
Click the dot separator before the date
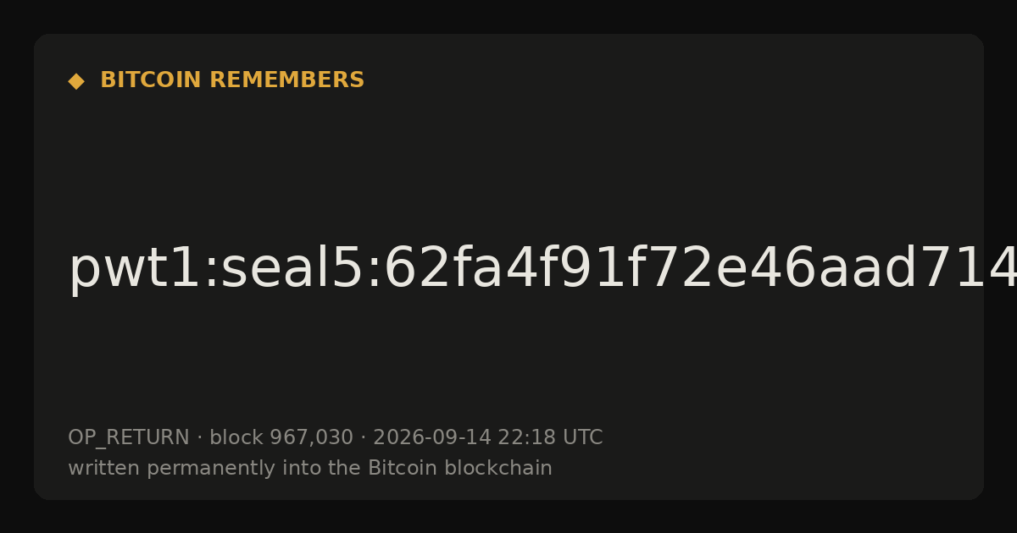(363, 438)
